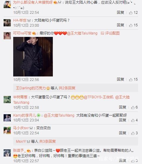Click 回复 on 半树青葱's comment
The image size is (142, 164).
pos(122,107)
